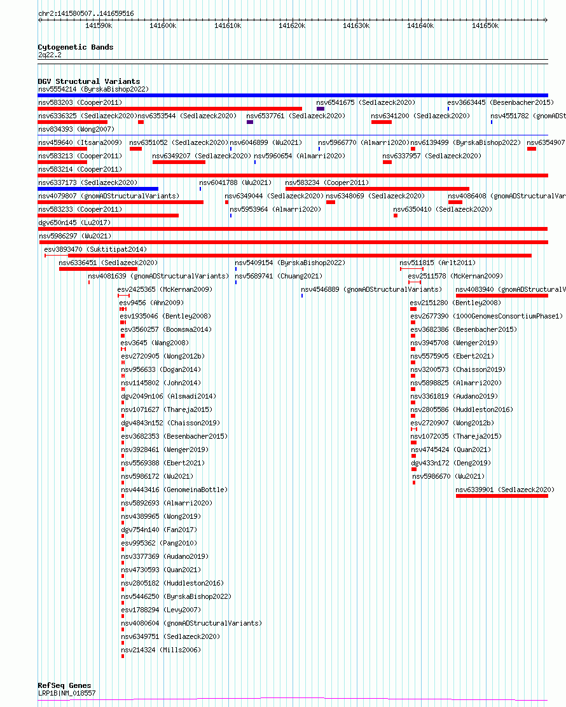Click the nsv4443416 (GenomeinaBottle) label
Image resolution: width=566 pixels, height=707 pixels.
point(174,490)
